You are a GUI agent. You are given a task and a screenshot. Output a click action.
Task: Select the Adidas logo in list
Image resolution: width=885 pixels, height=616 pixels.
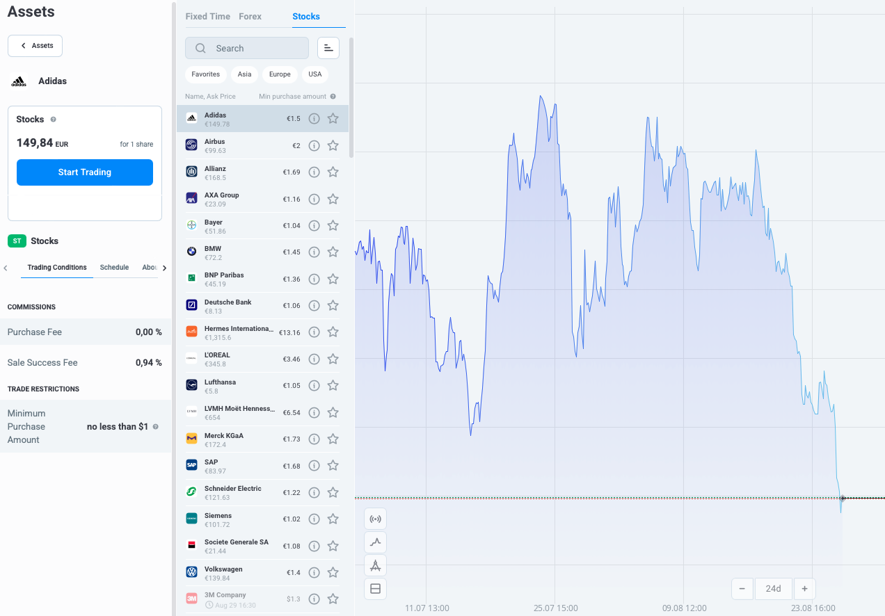(x=191, y=119)
